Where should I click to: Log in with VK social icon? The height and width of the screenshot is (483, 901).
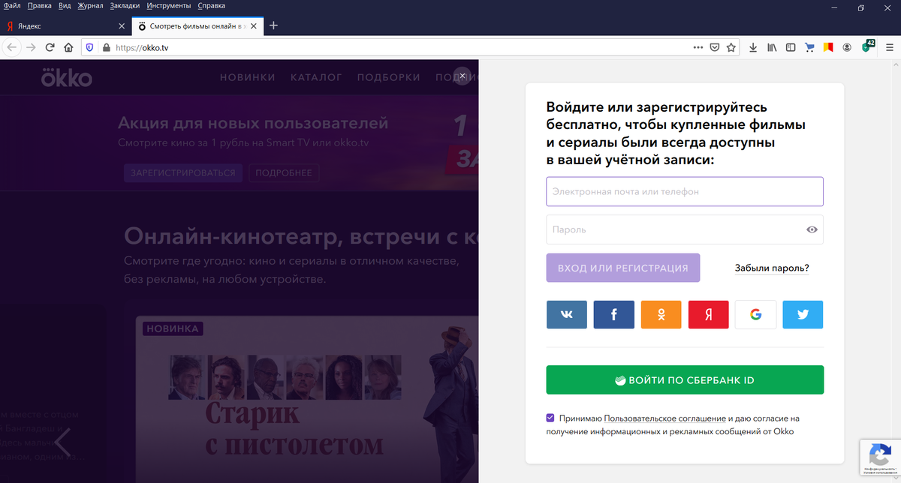pyautogui.click(x=566, y=315)
